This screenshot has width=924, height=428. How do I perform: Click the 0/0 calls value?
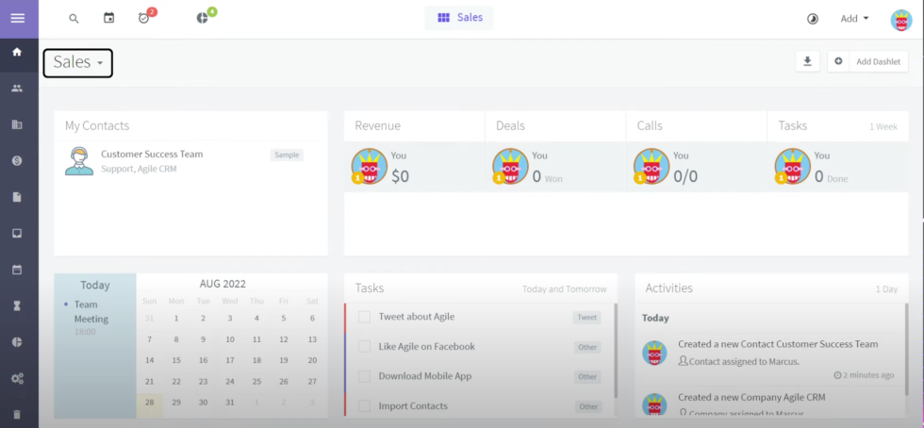point(685,176)
